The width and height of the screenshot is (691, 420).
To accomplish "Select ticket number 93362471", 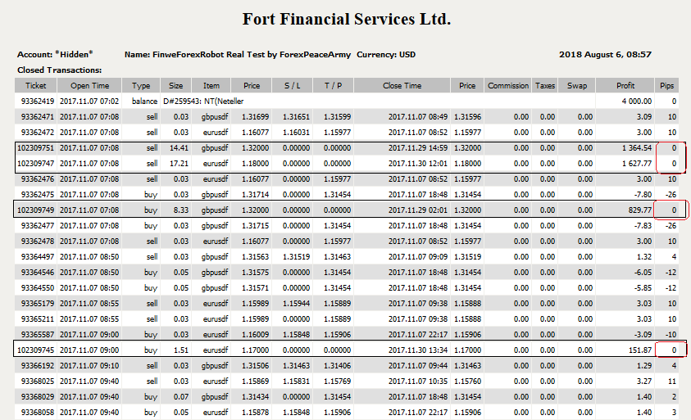I will tap(38, 116).
